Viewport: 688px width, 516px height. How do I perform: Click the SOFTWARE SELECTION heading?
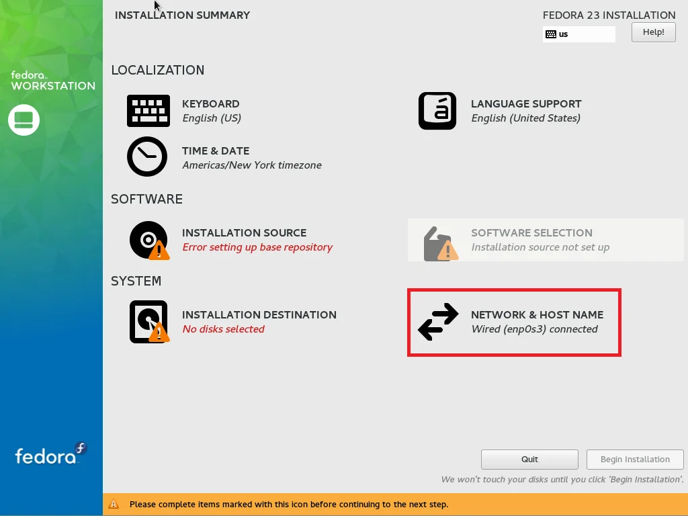[531, 233]
